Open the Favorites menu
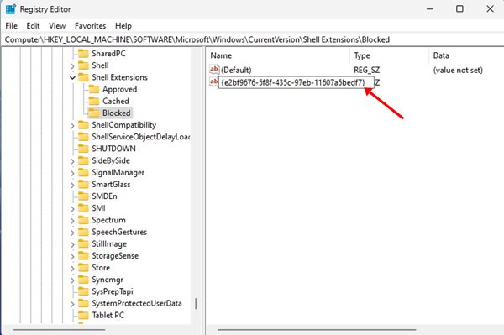Viewport: 504px width, 335px height. [x=91, y=26]
